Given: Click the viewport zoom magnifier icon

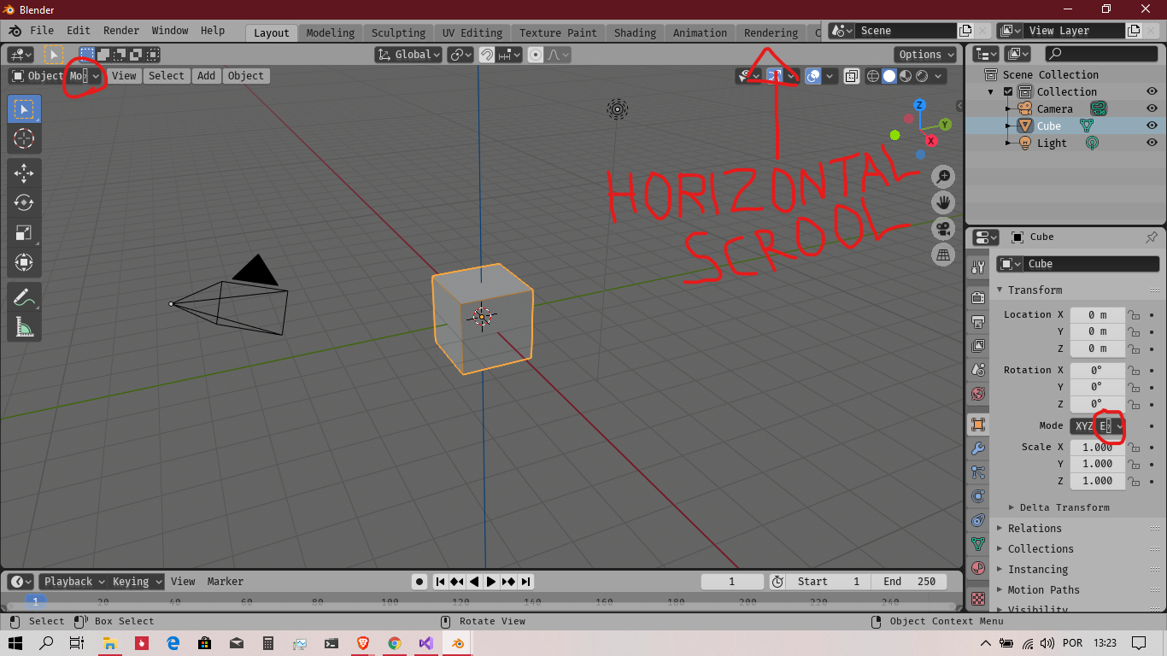Looking at the screenshot, I should pyautogui.click(x=943, y=177).
